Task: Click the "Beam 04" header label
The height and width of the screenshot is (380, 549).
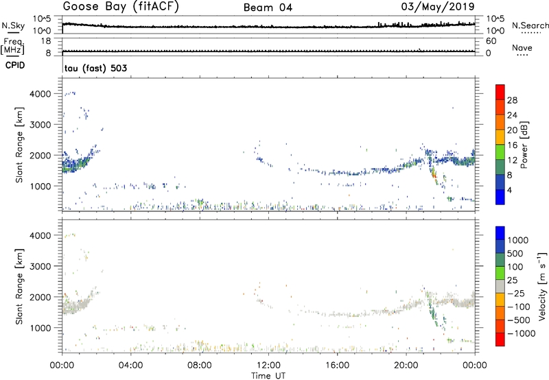Action: pos(268,8)
